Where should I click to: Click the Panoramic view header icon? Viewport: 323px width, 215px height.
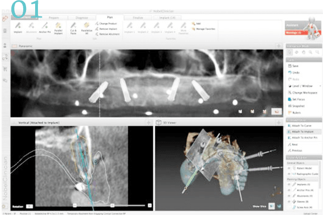point(14,46)
